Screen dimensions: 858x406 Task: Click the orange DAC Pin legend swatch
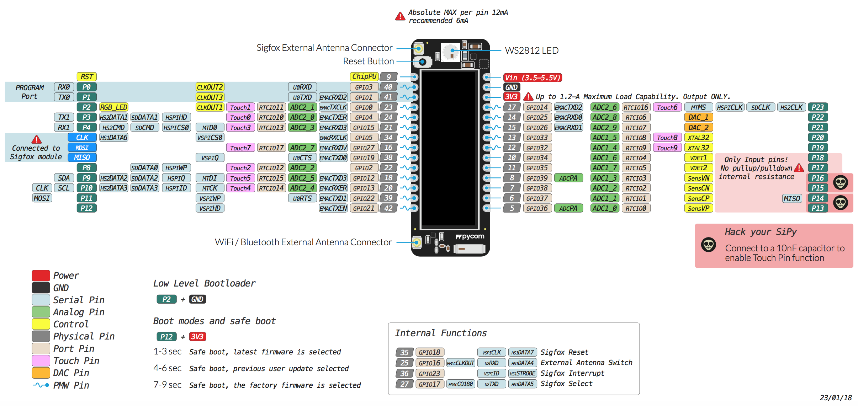click(41, 373)
